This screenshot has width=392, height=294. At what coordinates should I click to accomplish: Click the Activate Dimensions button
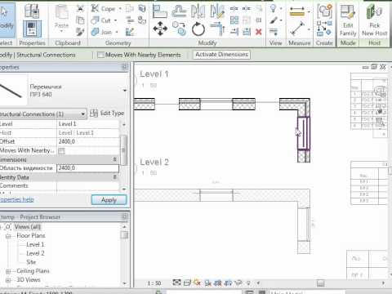(x=221, y=55)
